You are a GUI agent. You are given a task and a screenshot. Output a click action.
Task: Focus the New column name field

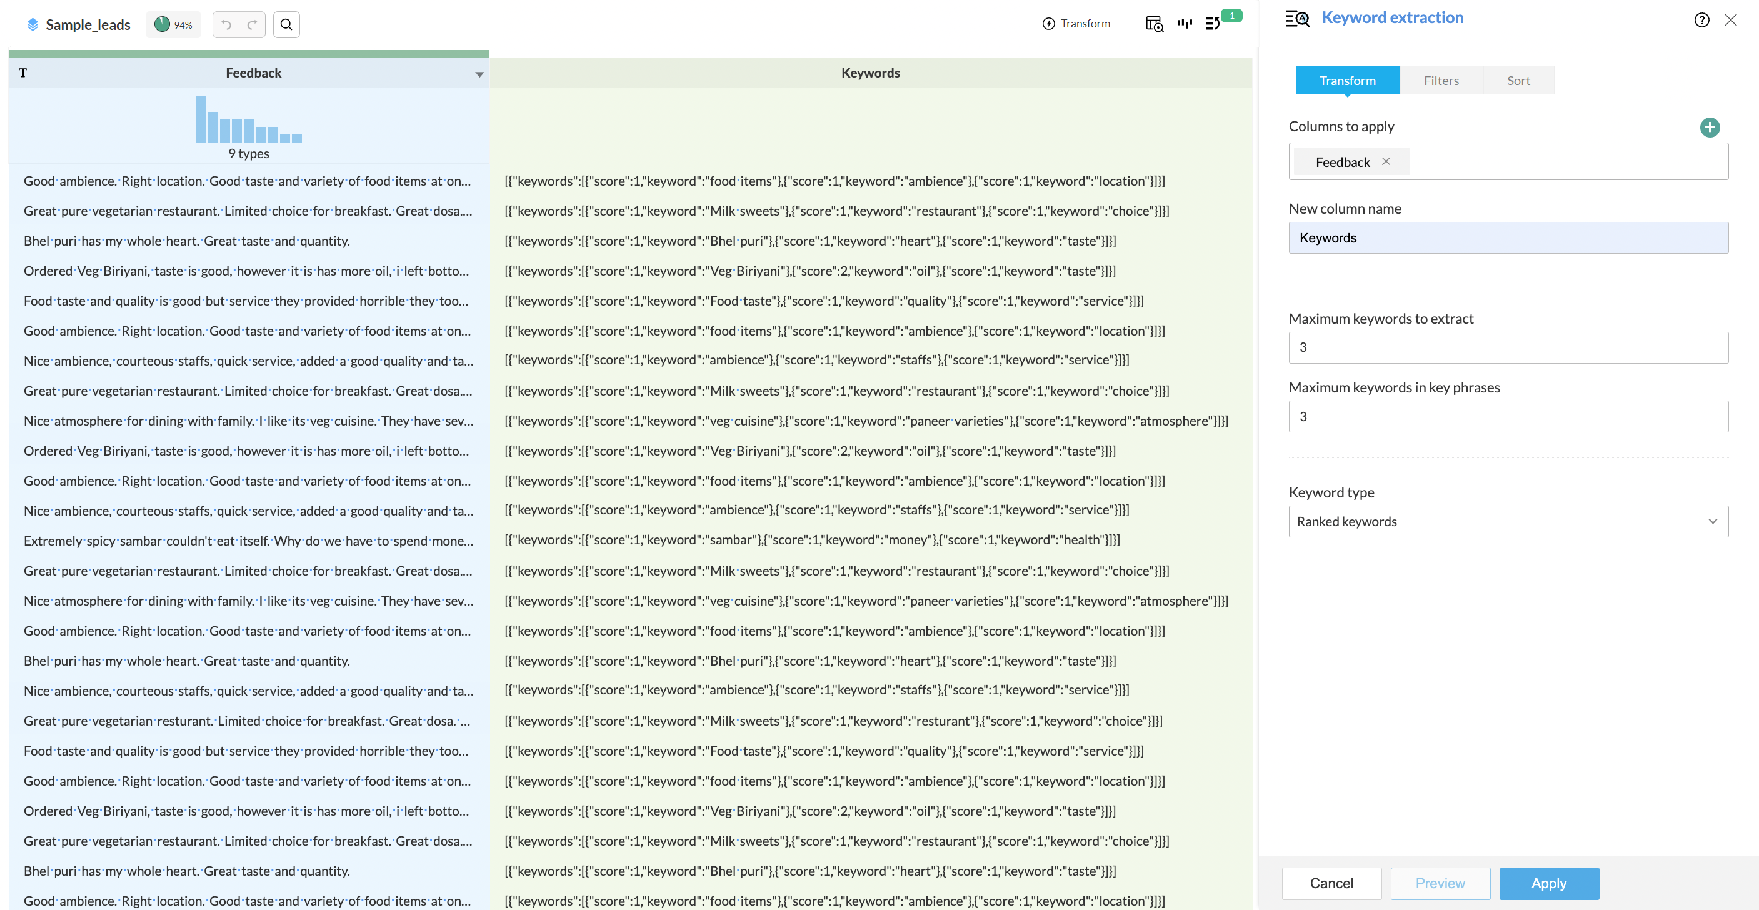1508,237
